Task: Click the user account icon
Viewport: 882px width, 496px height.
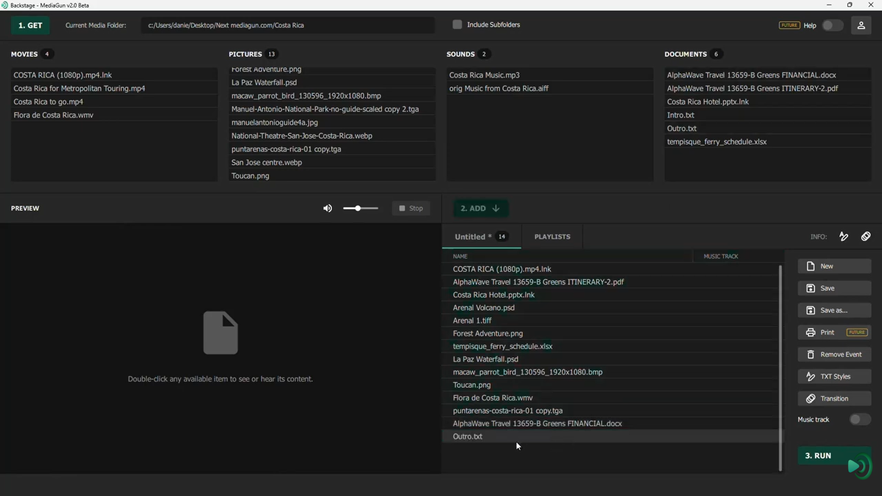Action: [x=861, y=25]
